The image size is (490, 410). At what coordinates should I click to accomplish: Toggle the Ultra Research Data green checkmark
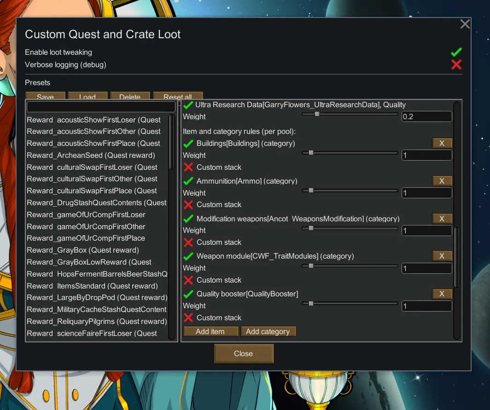point(188,105)
